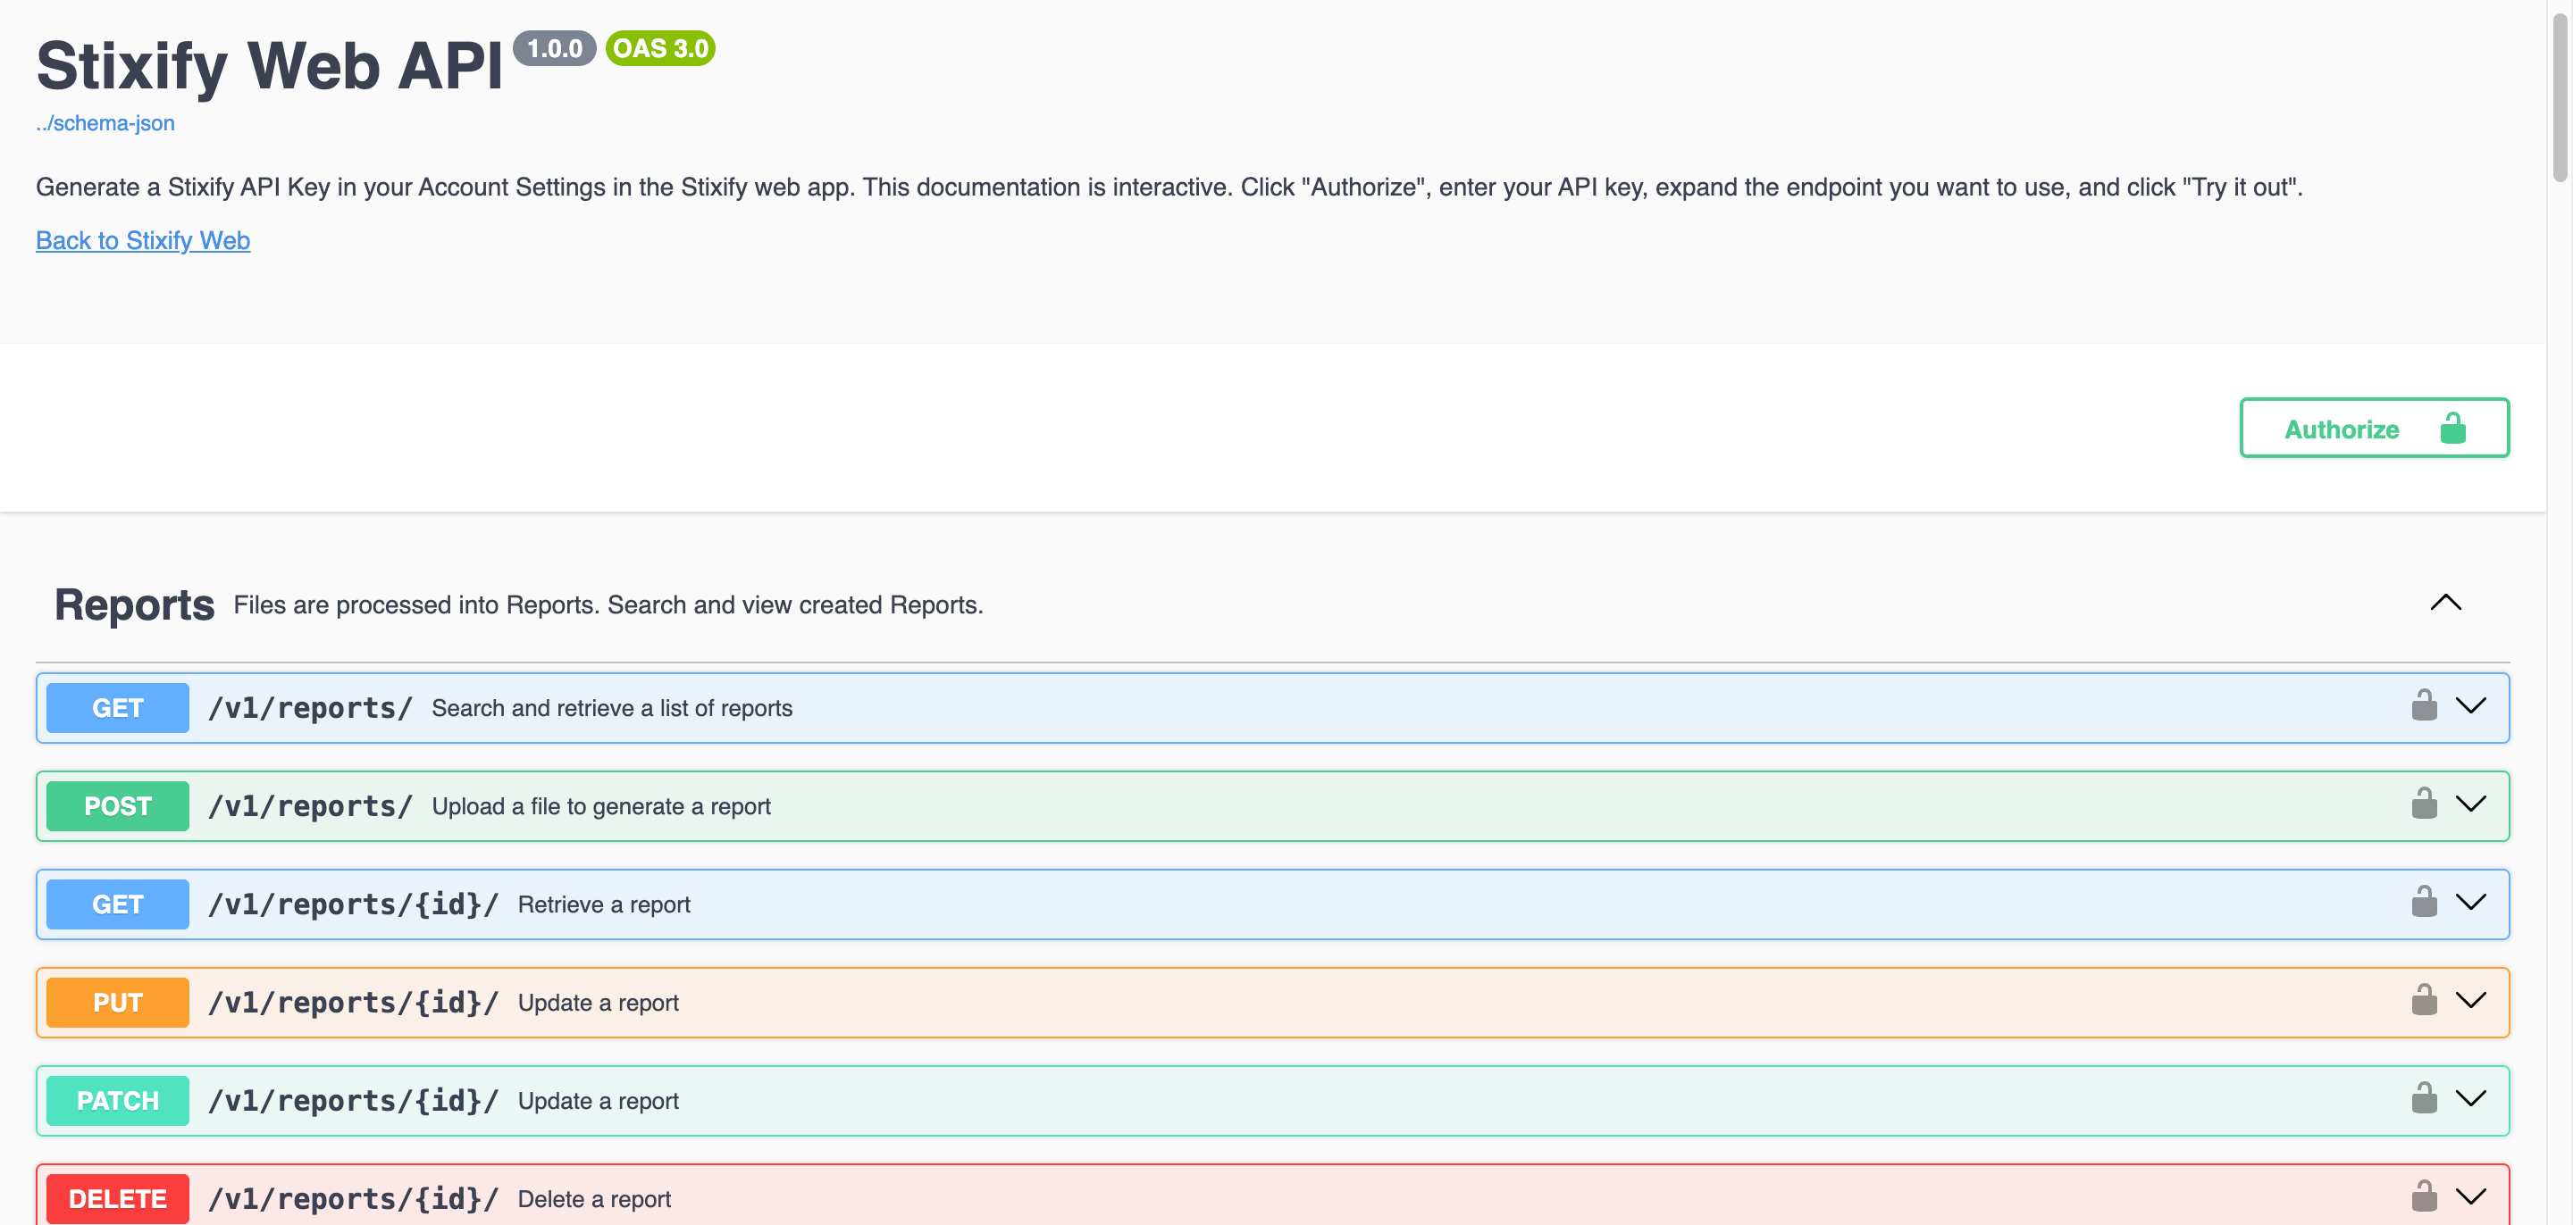2573x1225 pixels.
Task: Open the GET method label for Retrieve a report
Action: [118, 904]
